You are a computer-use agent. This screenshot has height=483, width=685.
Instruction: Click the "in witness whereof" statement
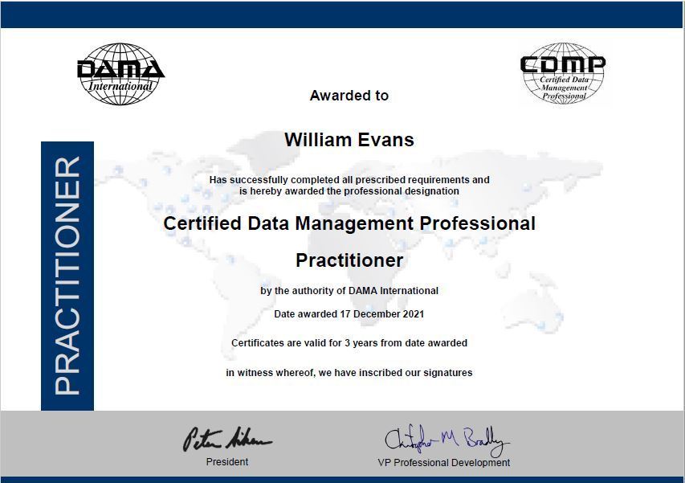(349, 373)
